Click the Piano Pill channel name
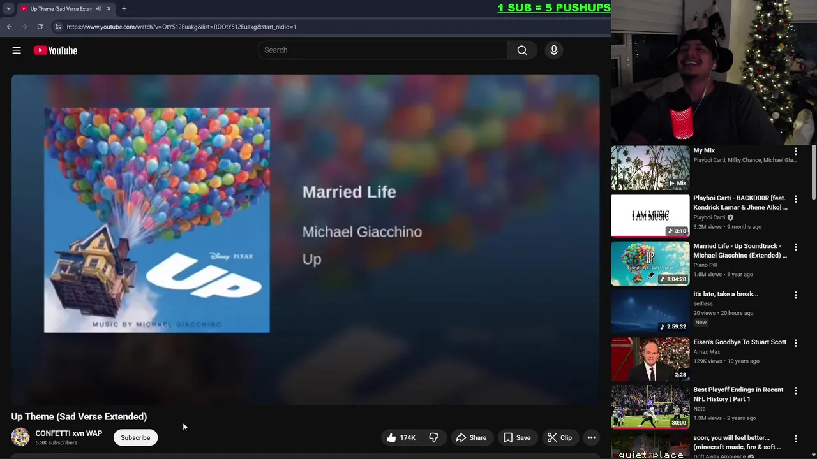Viewport: 817px width, 459px height. point(705,265)
